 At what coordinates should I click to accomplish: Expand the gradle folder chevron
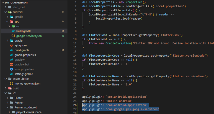pos(7,41)
